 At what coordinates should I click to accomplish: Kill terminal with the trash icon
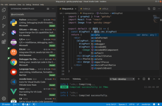(149, 79)
